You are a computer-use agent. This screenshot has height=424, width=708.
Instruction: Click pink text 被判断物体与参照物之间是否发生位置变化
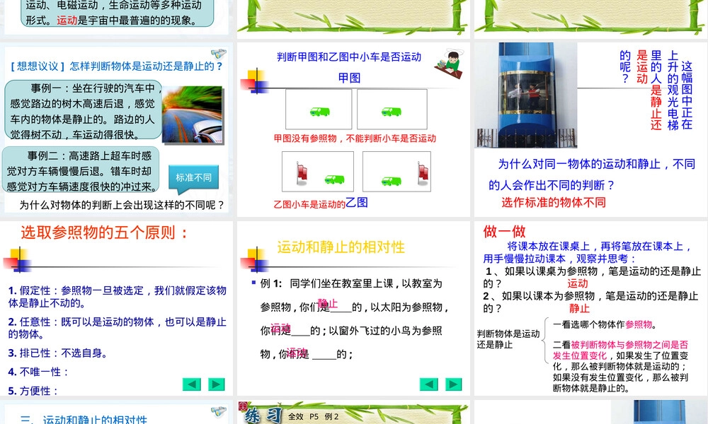tap(620, 350)
